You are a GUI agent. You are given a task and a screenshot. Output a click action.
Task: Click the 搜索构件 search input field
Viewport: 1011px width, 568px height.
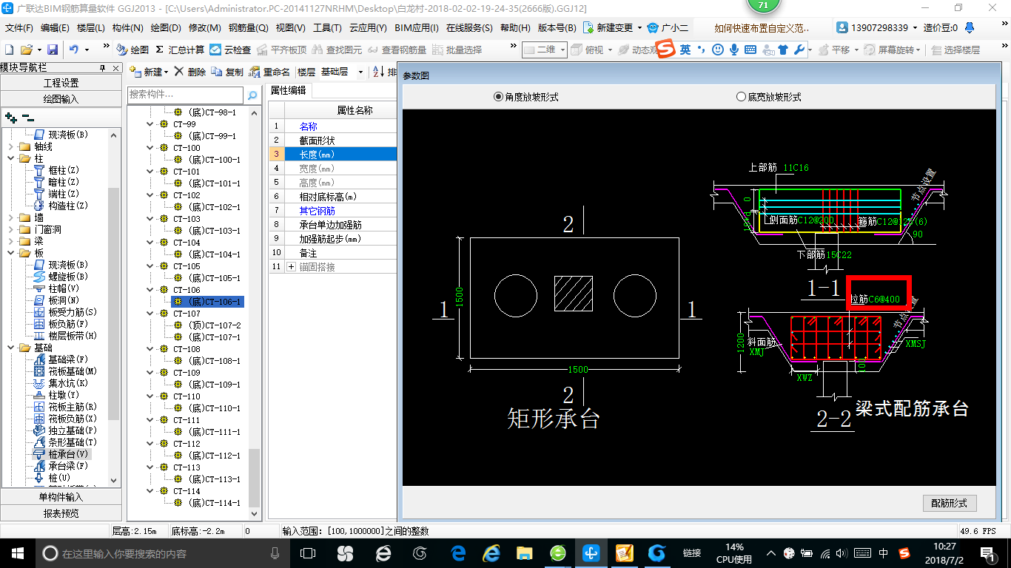tap(185, 95)
